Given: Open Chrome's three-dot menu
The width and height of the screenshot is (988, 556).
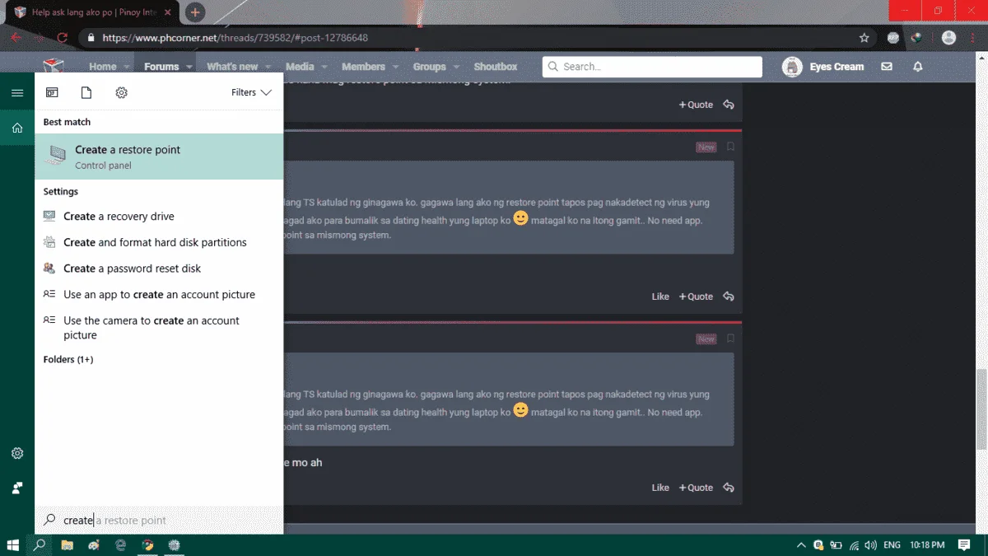Looking at the screenshot, I should pyautogui.click(x=973, y=38).
